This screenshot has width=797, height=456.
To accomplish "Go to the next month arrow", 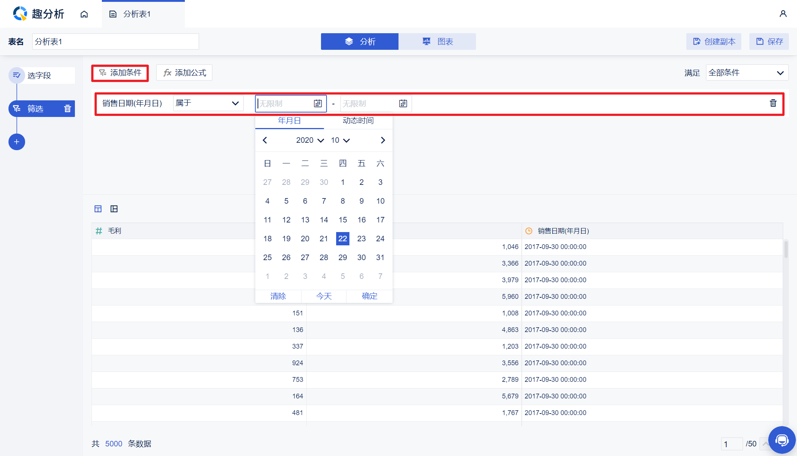I will click(383, 140).
